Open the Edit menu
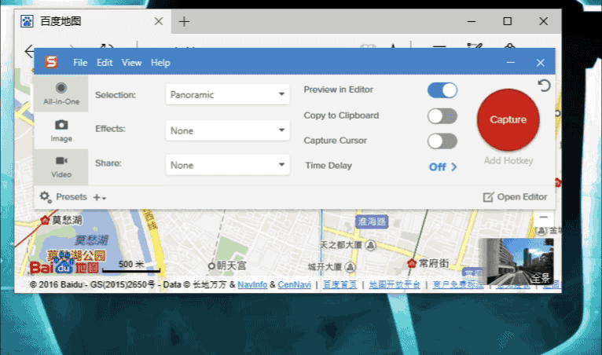 tap(105, 63)
